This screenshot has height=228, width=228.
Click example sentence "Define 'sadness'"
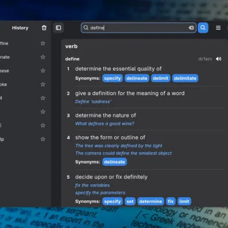coord(93,101)
